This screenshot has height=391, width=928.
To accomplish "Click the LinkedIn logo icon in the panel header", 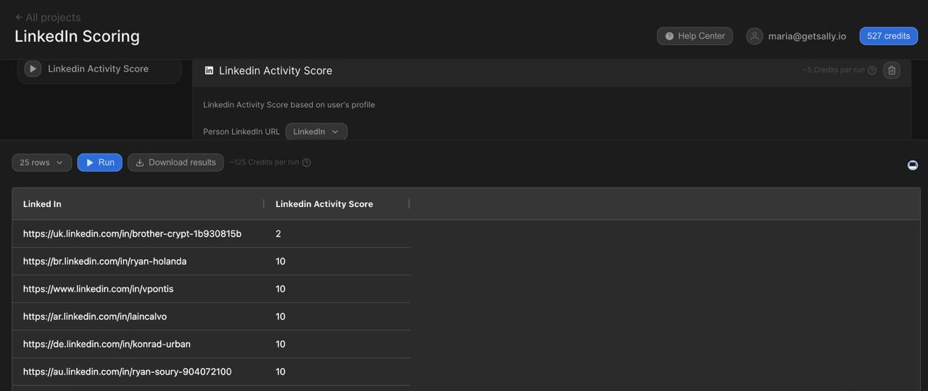I will coord(209,70).
